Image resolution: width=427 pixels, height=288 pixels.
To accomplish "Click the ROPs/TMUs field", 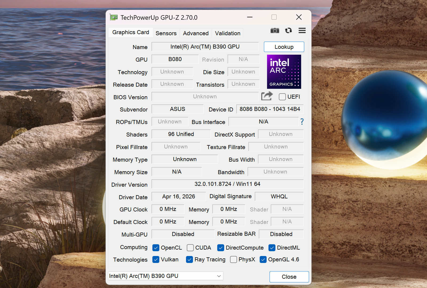I will (170, 122).
